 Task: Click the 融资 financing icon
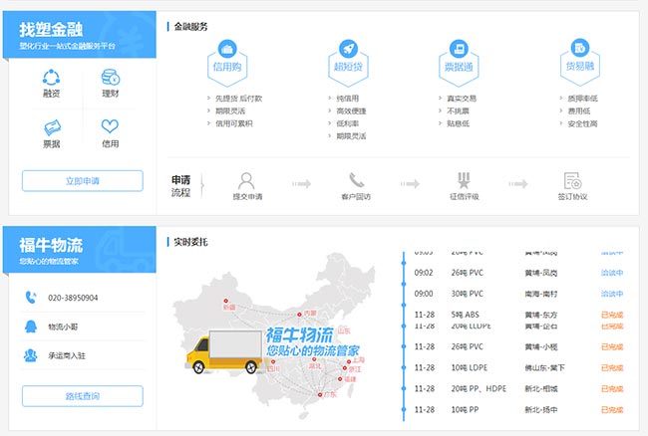coord(52,77)
